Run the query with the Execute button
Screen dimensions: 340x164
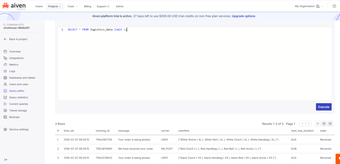click(x=323, y=107)
